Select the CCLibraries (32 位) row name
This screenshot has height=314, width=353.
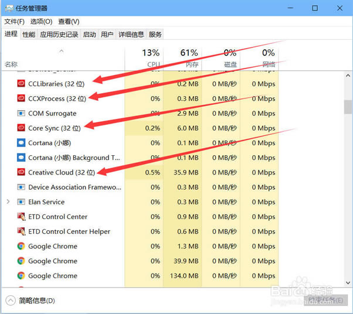click(x=56, y=84)
